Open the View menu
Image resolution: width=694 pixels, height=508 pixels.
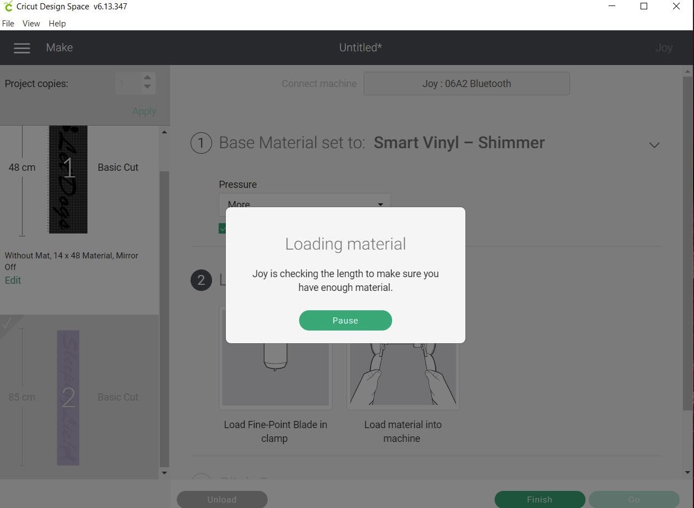[x=31, y=24]
